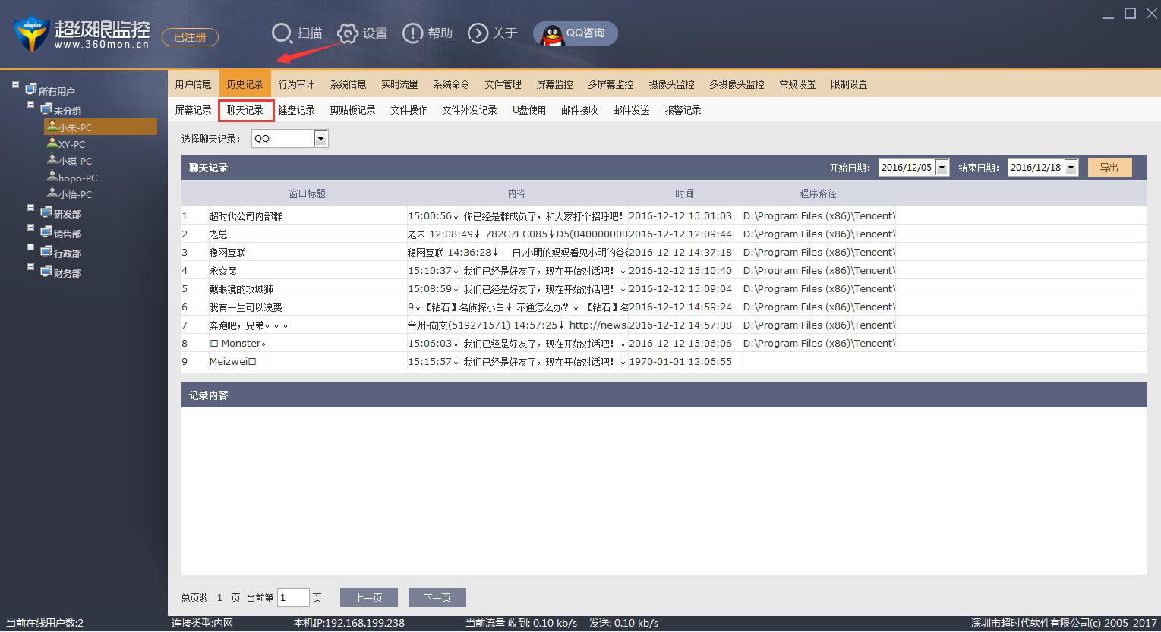This screenshot has width=1161, height=632.
Task: Click the 程序路径 column header
Action: pos(818,193)
